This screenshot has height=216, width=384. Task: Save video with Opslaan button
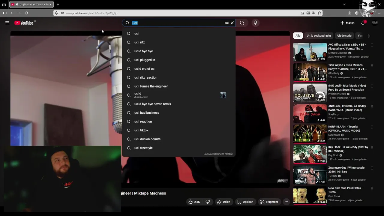(245, 202)
